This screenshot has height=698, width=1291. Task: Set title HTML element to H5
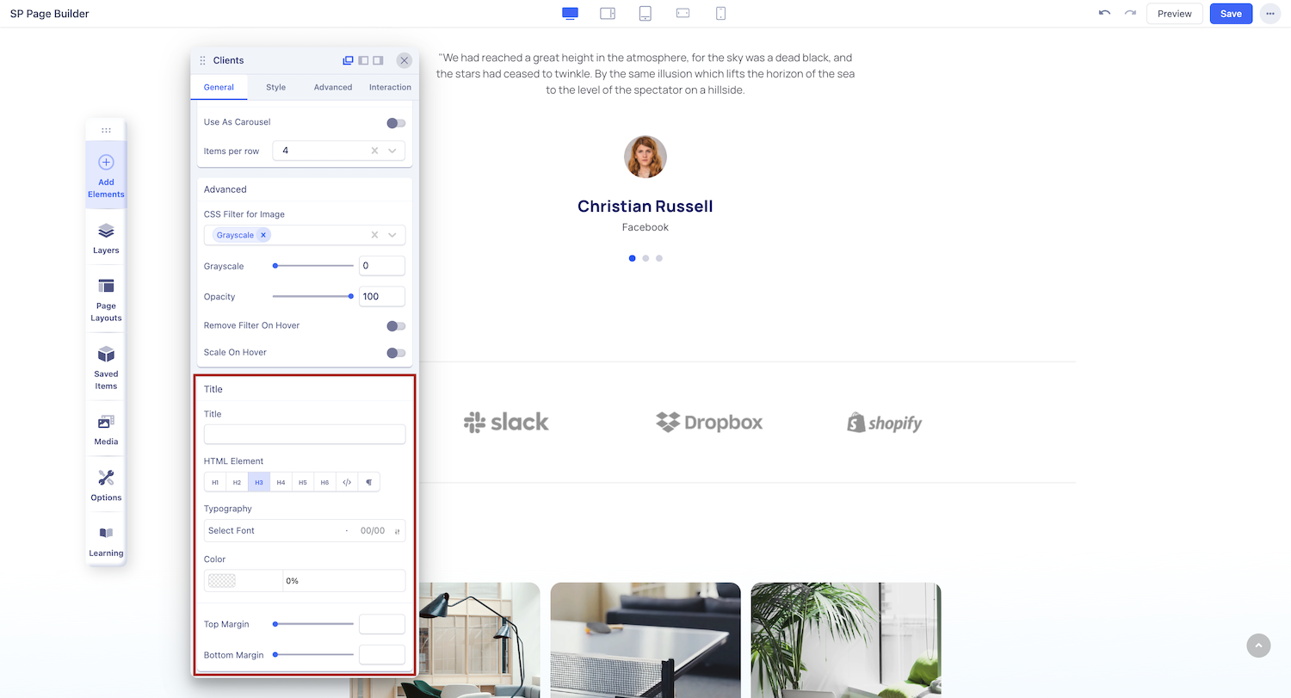pyautogui.click(x=303, y=482)
